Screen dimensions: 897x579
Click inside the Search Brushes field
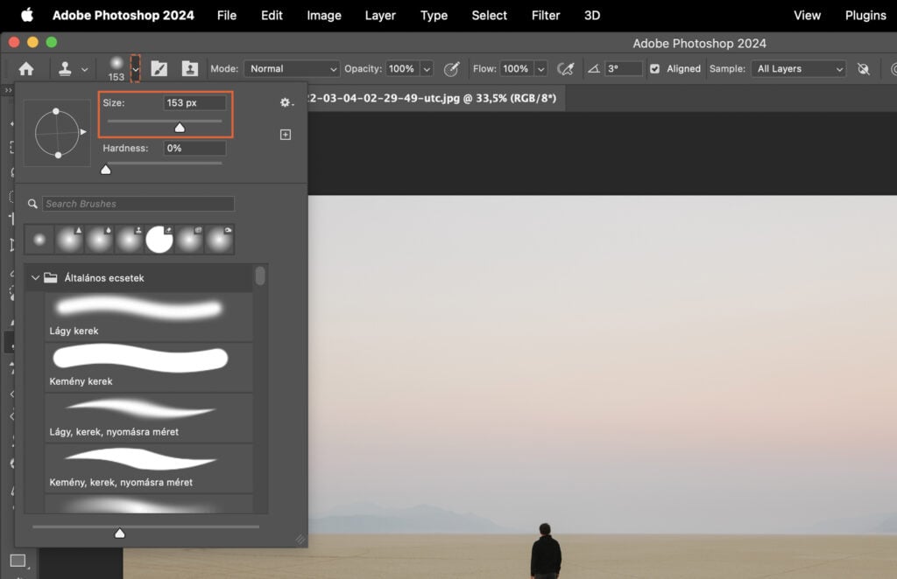point(136,203)
